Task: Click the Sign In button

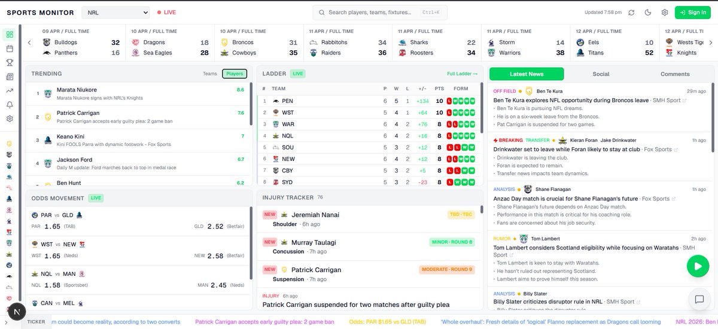Action: [693, 12]
